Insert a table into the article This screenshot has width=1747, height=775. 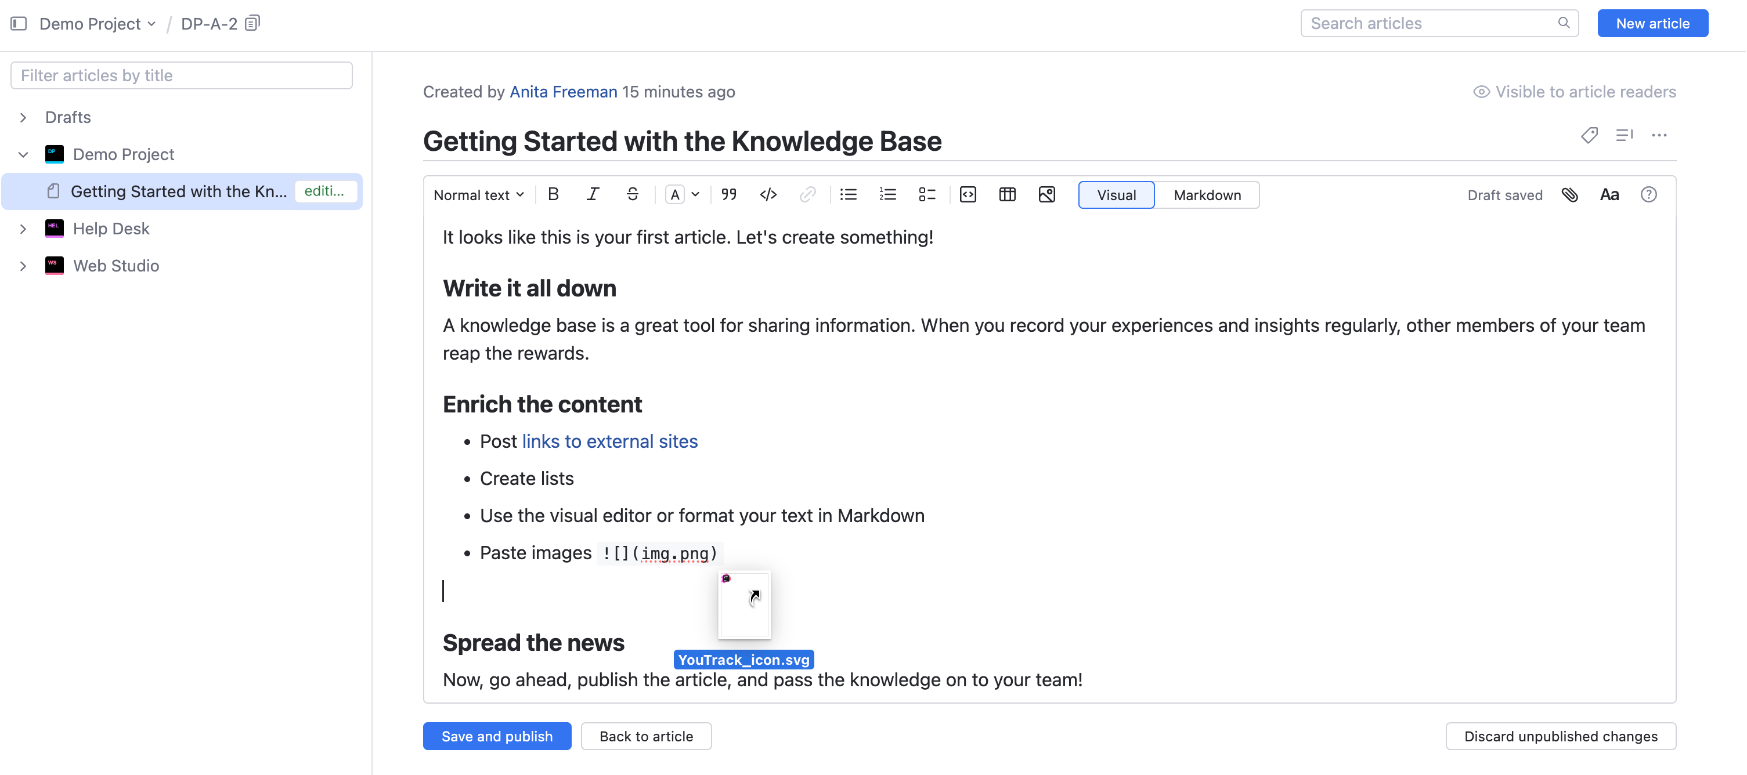1007,194
